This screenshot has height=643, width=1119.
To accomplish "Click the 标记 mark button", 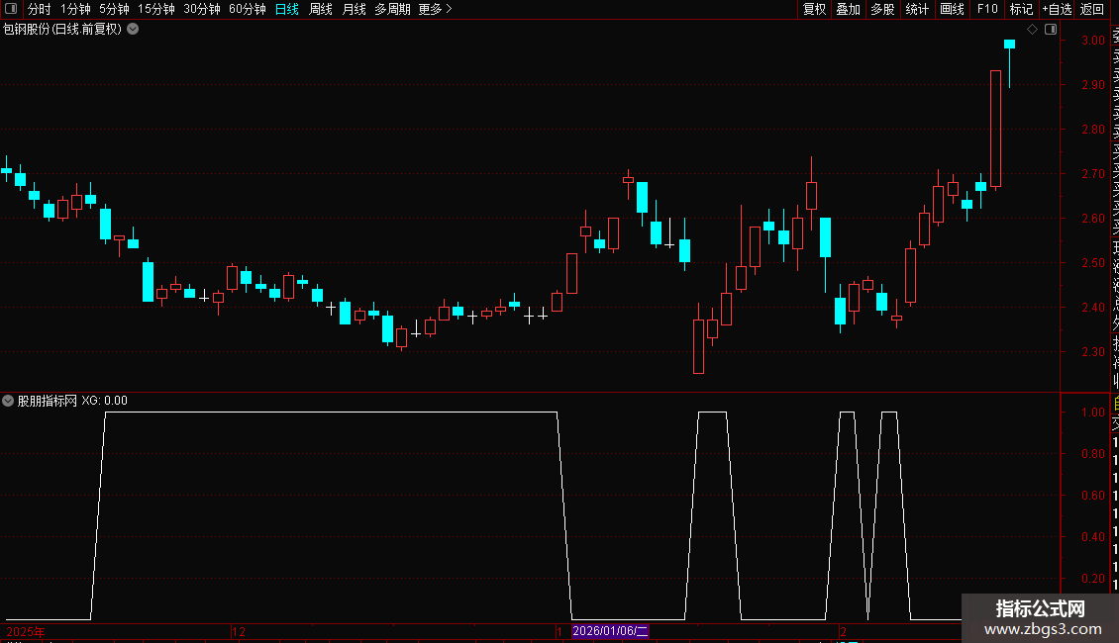I will (1021, 9).
